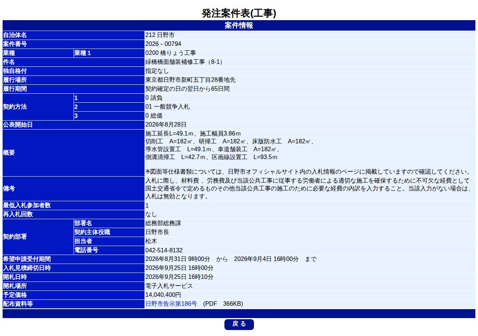Click bid deadline 2026年9月25日 16時00分
This screenshot has height=336, width=478.
[179, 268]
